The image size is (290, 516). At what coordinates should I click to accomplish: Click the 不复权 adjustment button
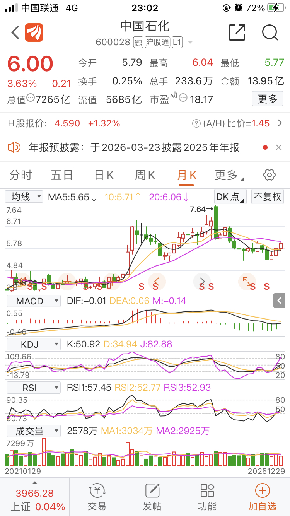268,196
